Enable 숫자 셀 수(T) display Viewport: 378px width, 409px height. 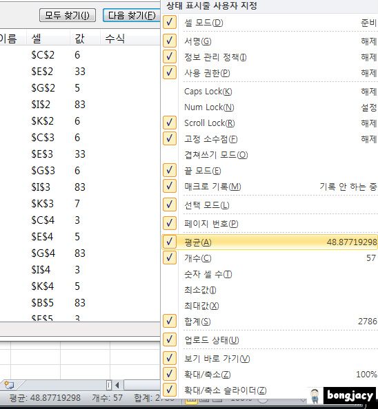click(x=270, y=274)
